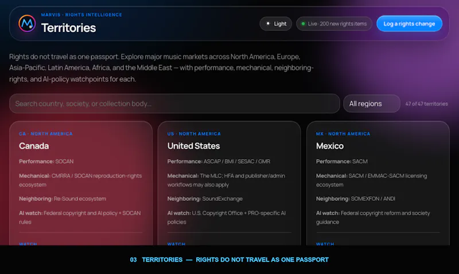
Task: Select the Canada territory card heading
Action: click(34, 146)
